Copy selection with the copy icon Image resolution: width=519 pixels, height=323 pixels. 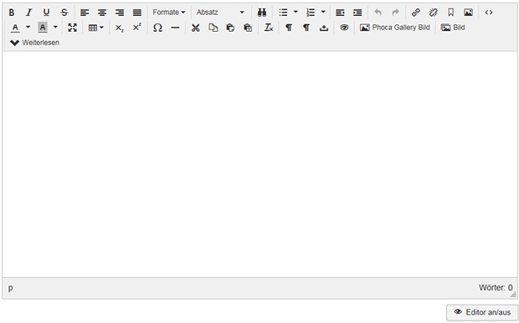[213, 28]
